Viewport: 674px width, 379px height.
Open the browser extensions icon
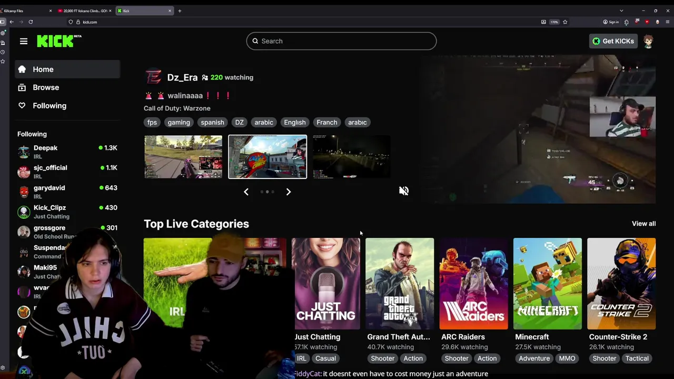626,22
